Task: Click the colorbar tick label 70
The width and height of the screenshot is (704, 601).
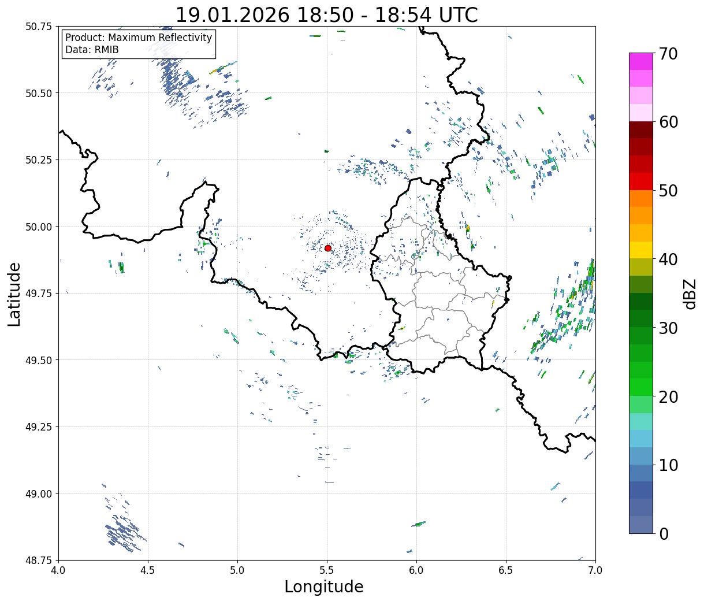Action: pyautogui.click(x=668, y=54)
